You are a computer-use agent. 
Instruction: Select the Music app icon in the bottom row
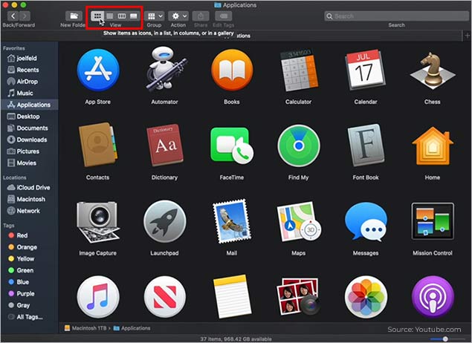[x=98, y=297]
